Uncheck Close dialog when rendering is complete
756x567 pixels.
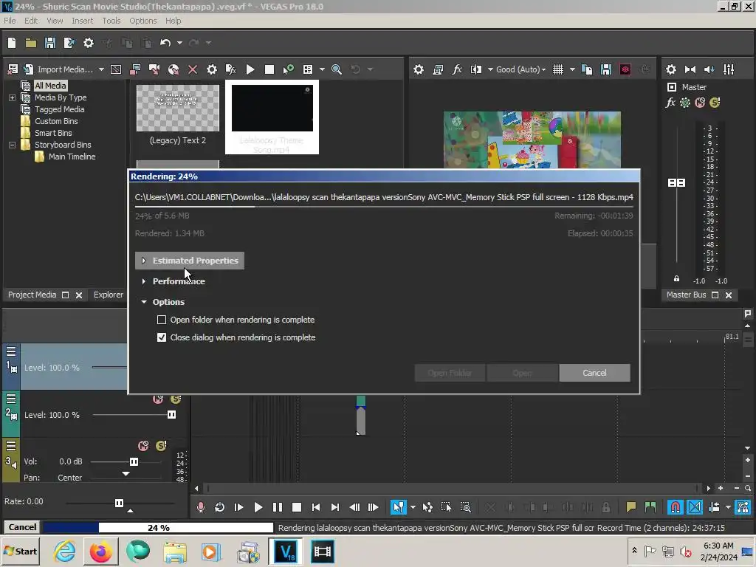click(162, 337)
